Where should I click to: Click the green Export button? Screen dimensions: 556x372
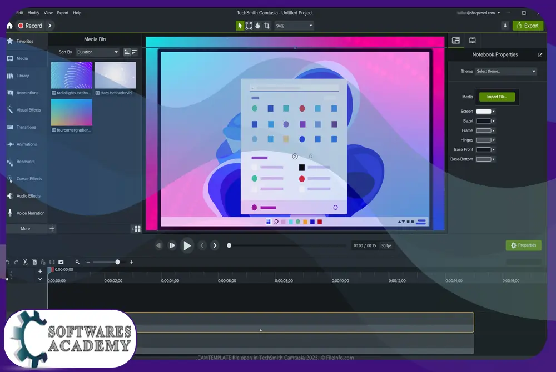click(528, 26)
